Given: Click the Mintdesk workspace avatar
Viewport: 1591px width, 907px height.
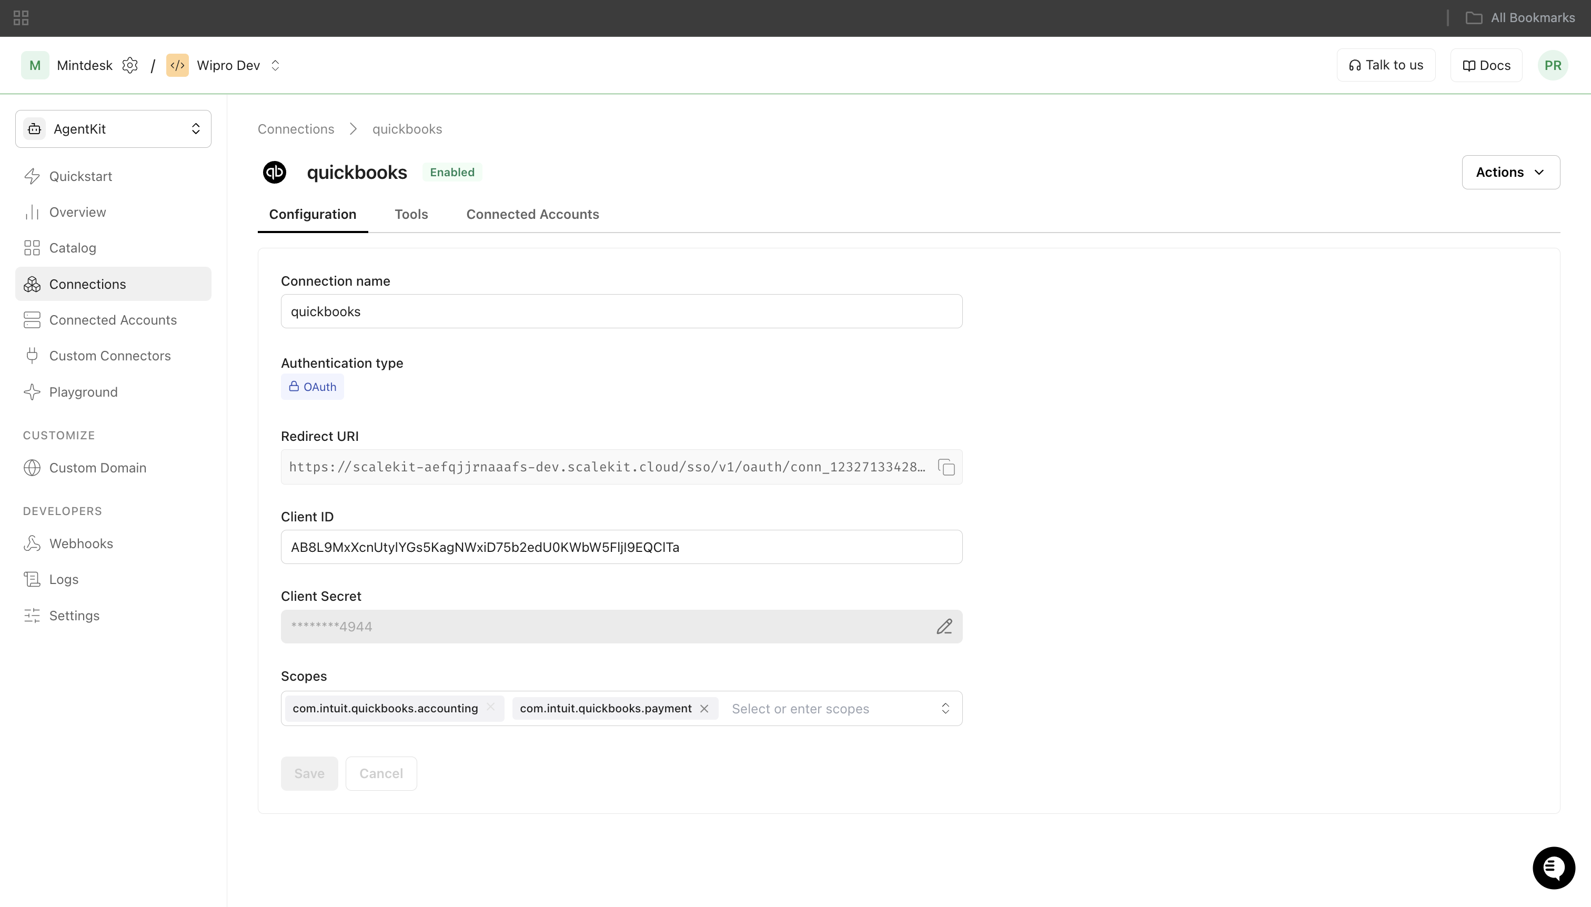Looking at the screenshot, I should [35, 65].
